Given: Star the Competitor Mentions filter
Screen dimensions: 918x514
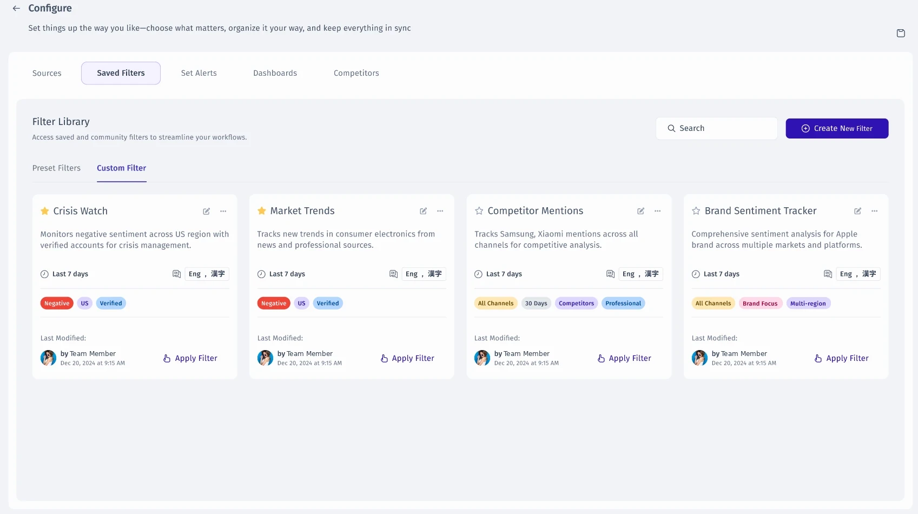Looking at the screenshot, I should 479,211.
